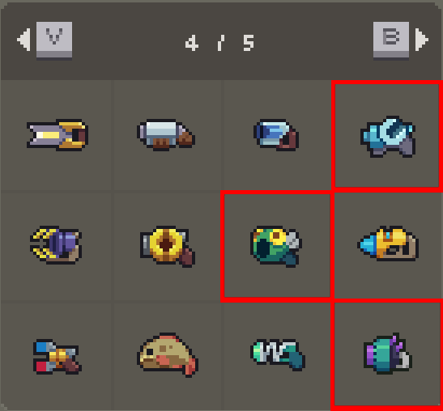Select the light blue wrench-shaped gun

coord(388,137)
